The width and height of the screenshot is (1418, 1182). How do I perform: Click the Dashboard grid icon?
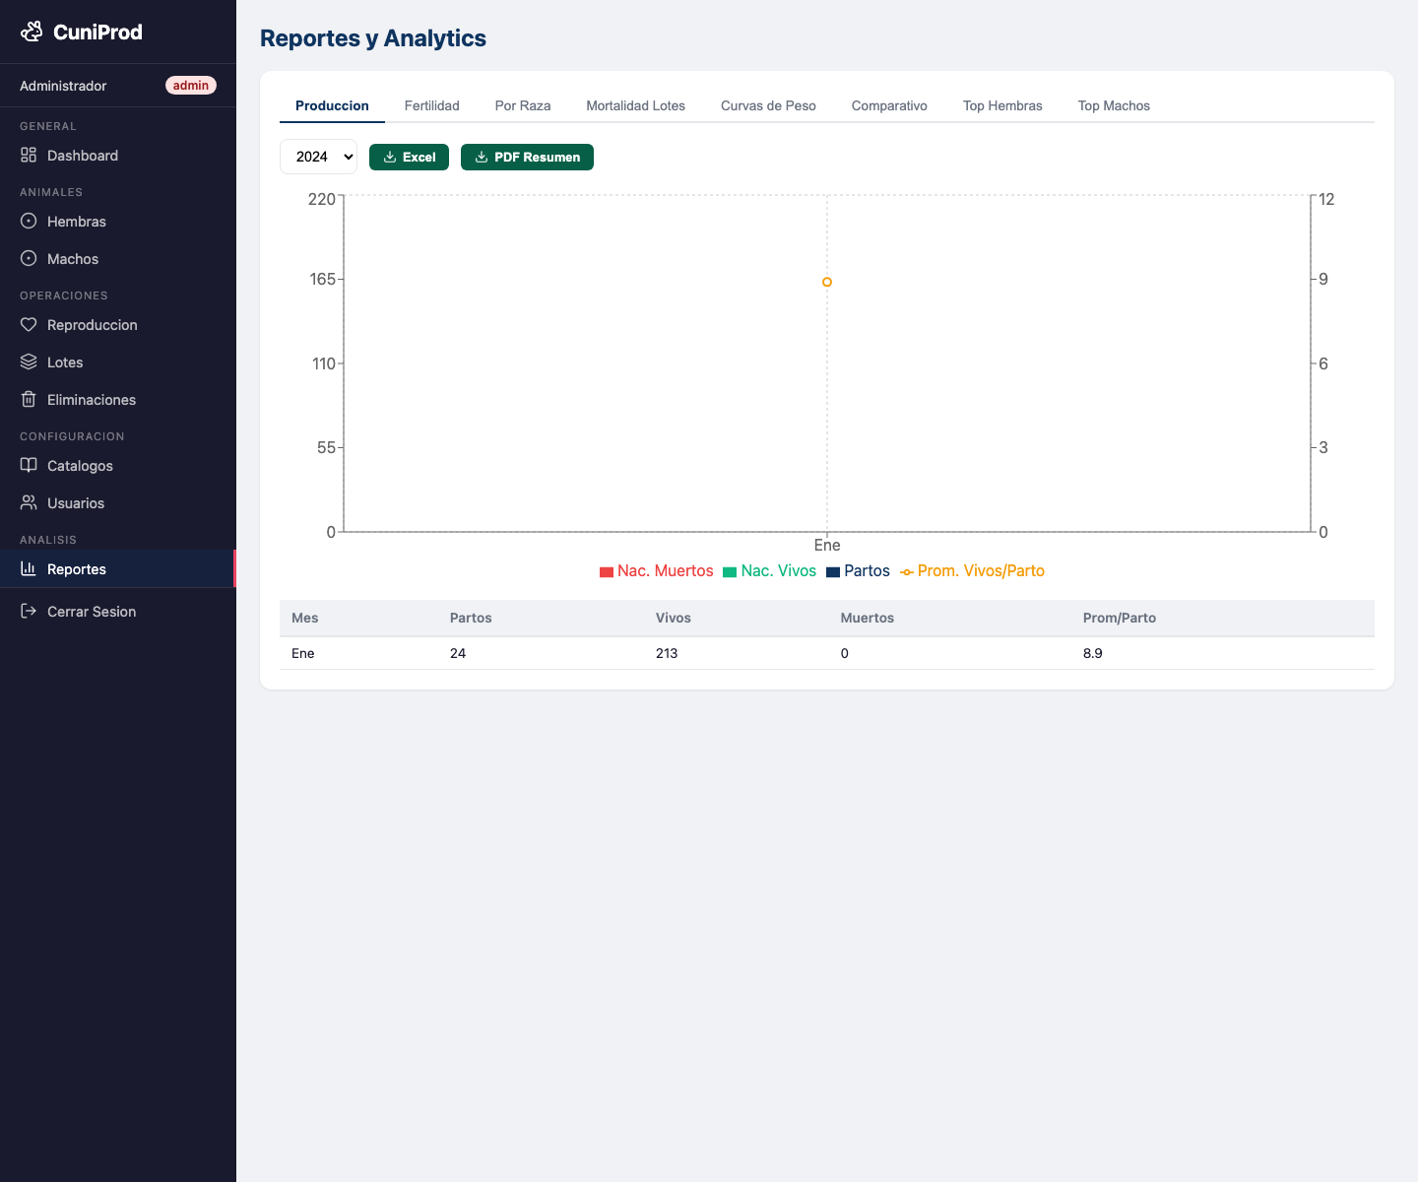click(29, 155)
